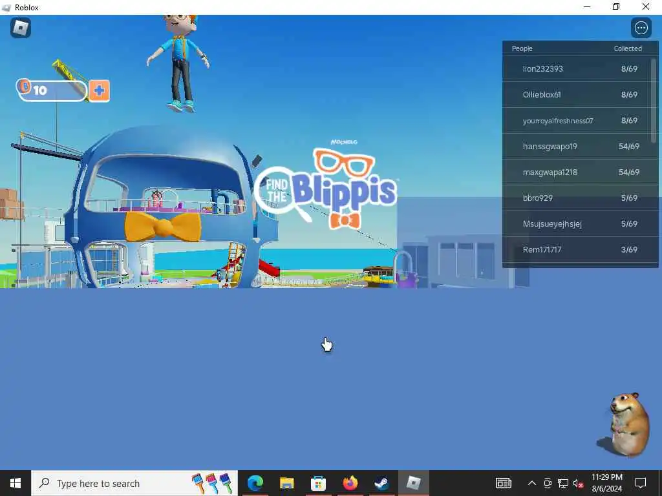Click the Meet Now tray icon
Viewport: 662px width, 496px height.
(x=548, y=483)
